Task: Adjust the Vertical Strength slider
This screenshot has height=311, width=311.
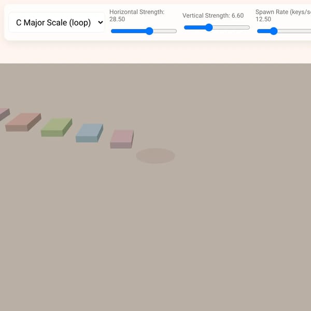Action: point(217,27)
